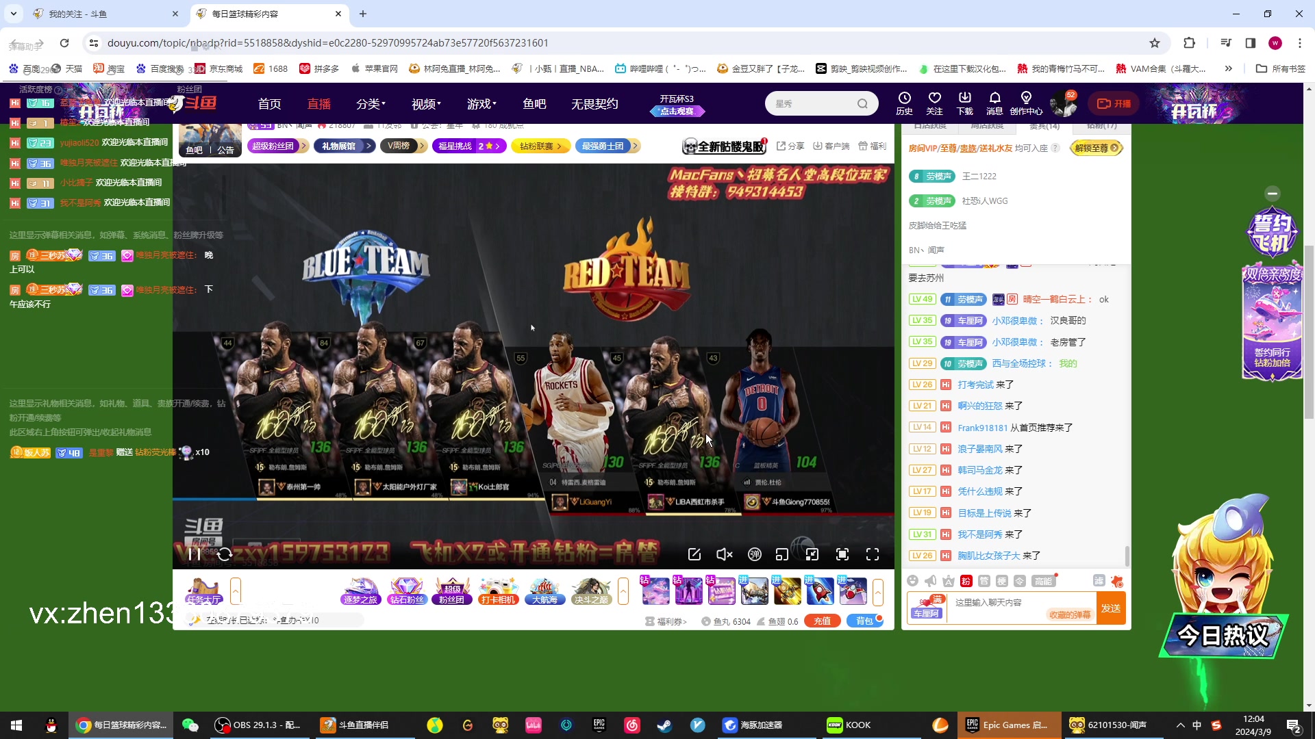Open 福利券 coupon link
This screenshot has height=739, width=1315.
pyautogui.click(x=666, y=621)
